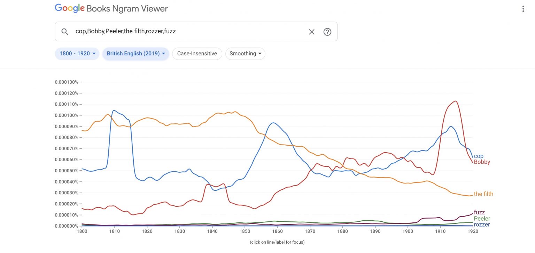Select the Bobby line label for focus
This screenshot has height=253, width=535.
(x=482, y=162)
